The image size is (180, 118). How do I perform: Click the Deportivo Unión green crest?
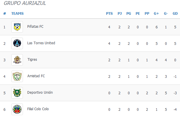point(17,93)
